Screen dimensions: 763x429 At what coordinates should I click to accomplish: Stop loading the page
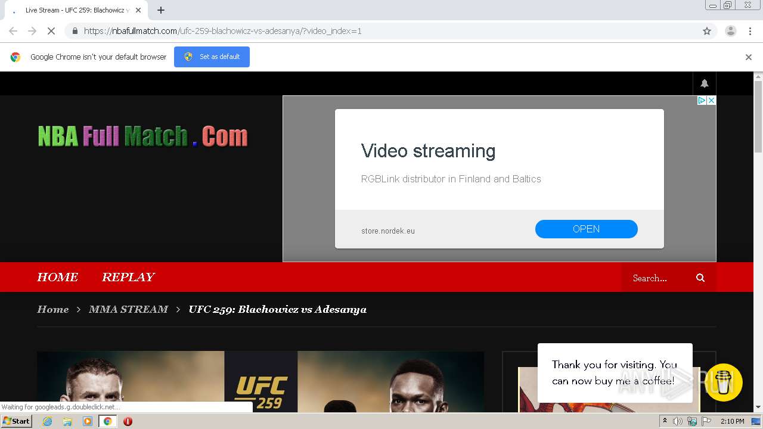pyautogui.click(x=51, y=31)
